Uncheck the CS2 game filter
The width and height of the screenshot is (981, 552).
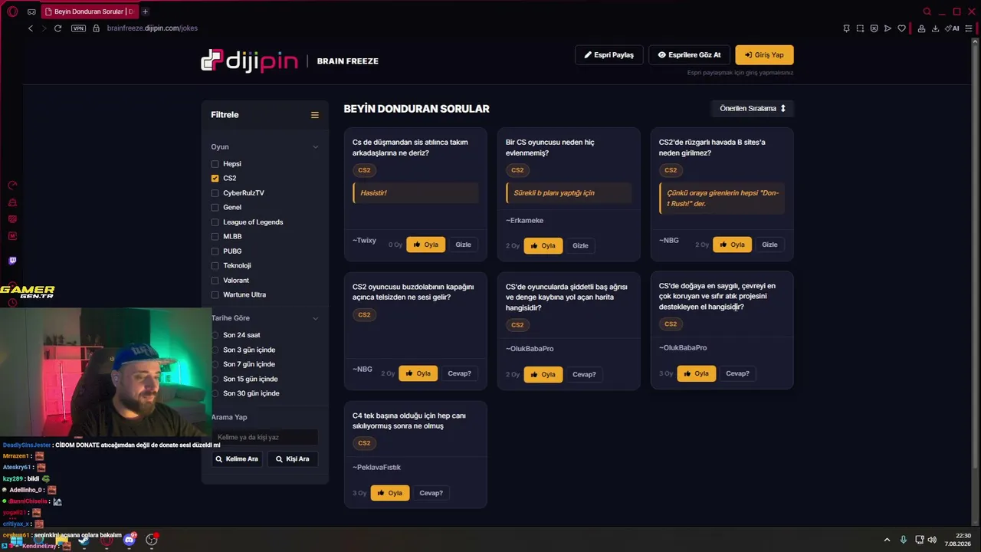coord(215,179)
